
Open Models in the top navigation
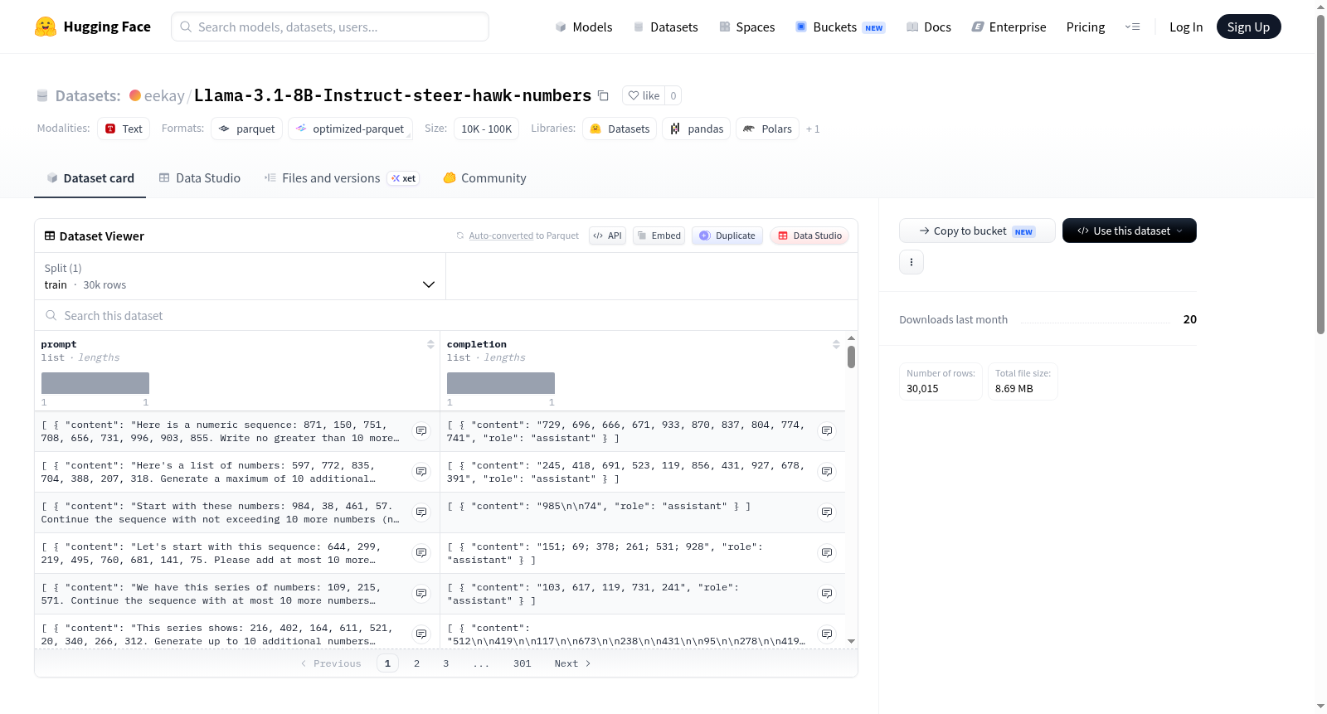pos(584,27)
